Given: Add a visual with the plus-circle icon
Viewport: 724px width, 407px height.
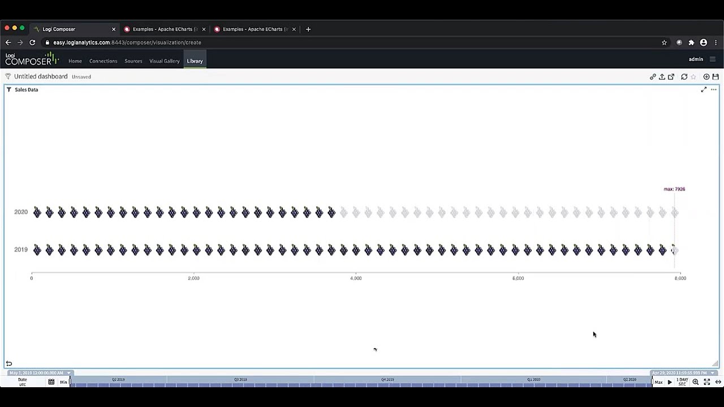Looking at the screenshot, I should tap(706, 77).
